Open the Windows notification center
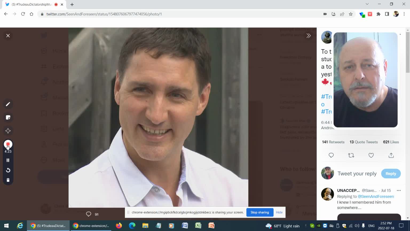This screenshot has width=410, height=231. pyautogui.click(x=401, y=226)
